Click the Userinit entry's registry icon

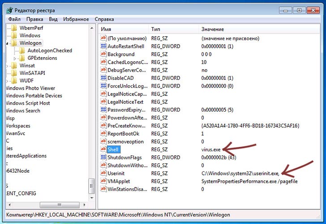pyautogui.click(x=103, y=173)
